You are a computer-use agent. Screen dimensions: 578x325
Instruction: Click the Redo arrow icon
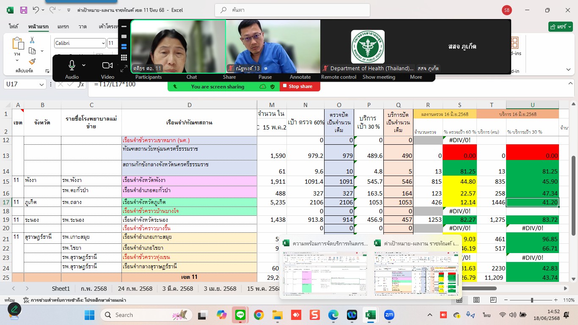[52, 10]
